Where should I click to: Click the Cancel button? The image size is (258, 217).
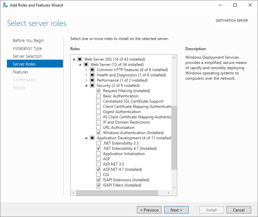pos(239,210)
